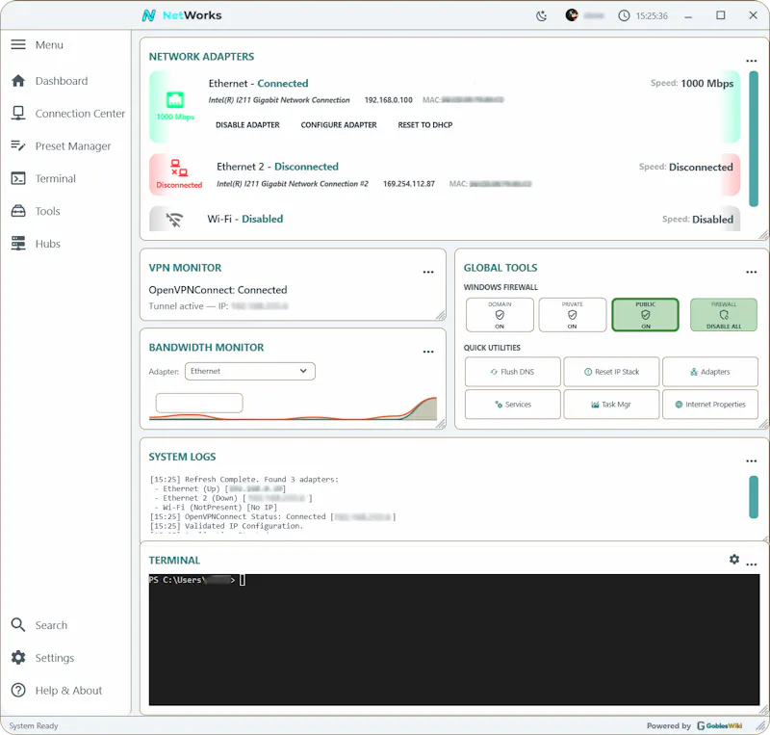The height and width of the screenshot is (735, 770).
Task: Click the Hubs server icon
Action: pyautogui.click(x=18, y=244)
